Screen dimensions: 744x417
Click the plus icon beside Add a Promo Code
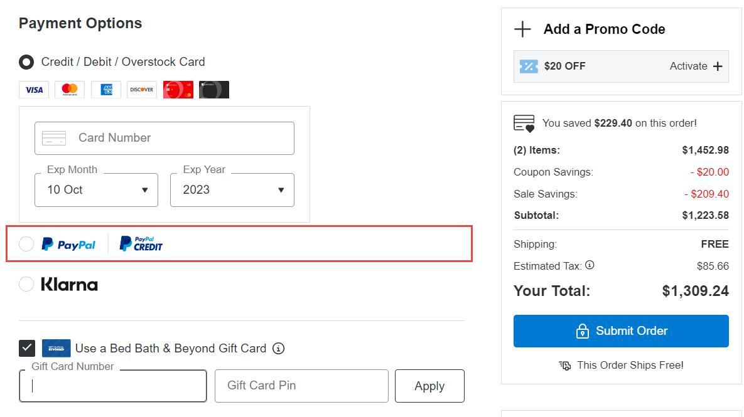click(x=522, y=29)
